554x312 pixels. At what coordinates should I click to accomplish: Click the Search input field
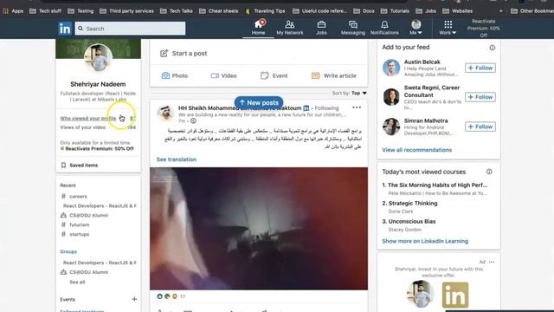pyautogui.click(x=130, y=29)
